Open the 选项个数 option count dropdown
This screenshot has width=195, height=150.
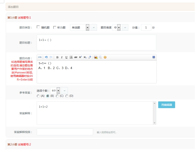[x=58, y=90]
